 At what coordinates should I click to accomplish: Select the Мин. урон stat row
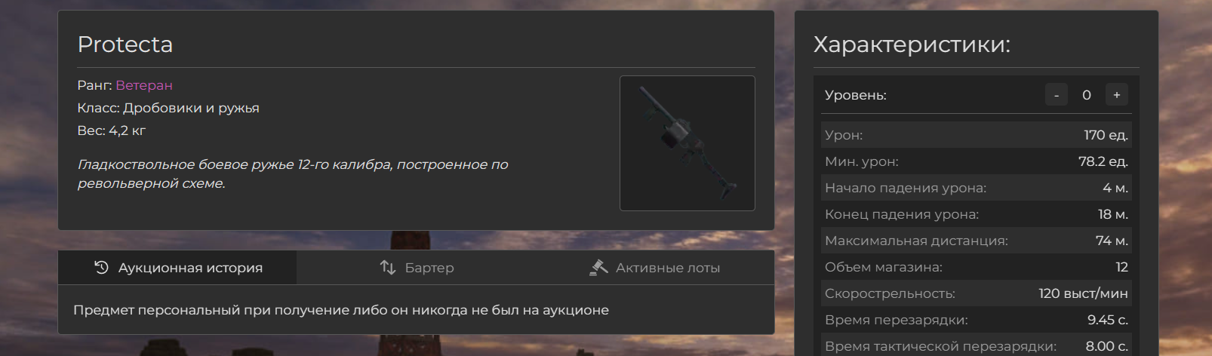pyautogui.click(x=977, y=161)
